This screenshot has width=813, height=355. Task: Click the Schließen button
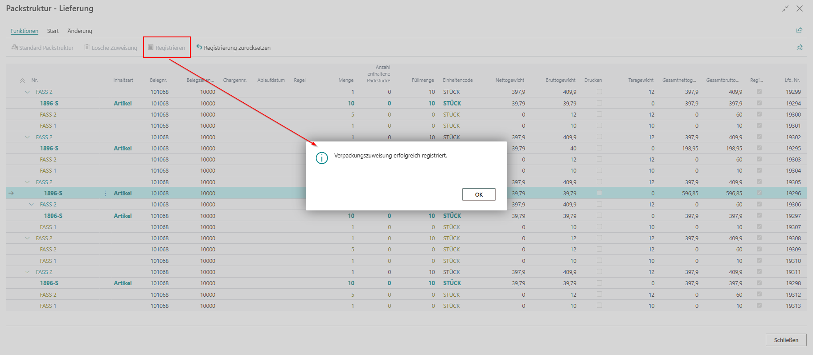[786, 340]
